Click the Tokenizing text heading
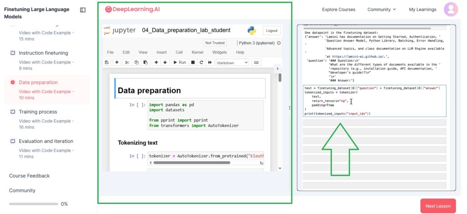Screen dimensions: 467x214 click(x=138, y=143)
